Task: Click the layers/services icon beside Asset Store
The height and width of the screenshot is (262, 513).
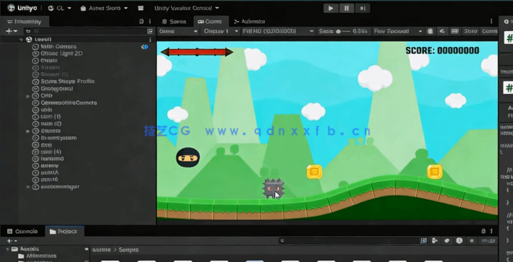Action: [x=140, y=8]
